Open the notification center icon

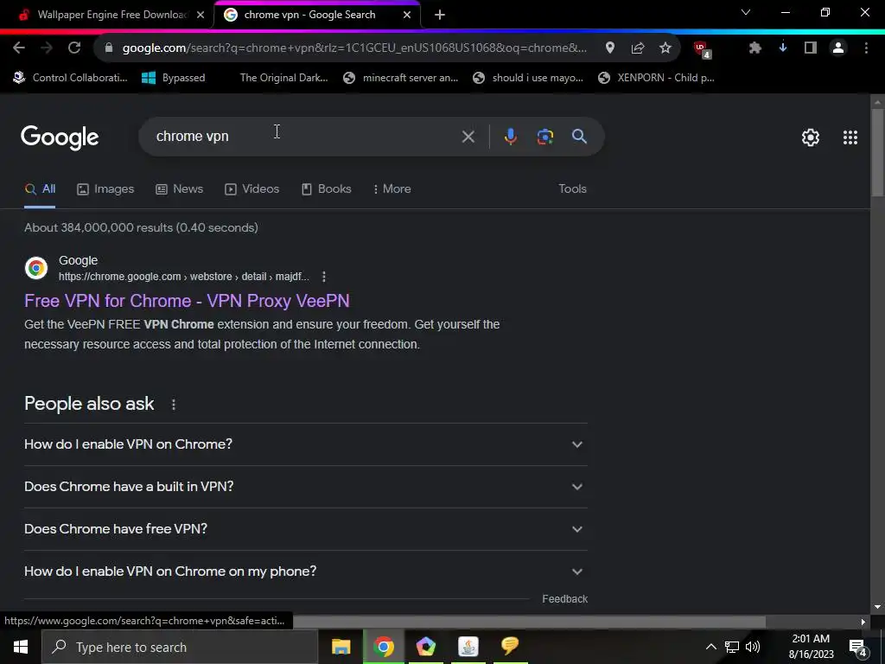(858, 648)
